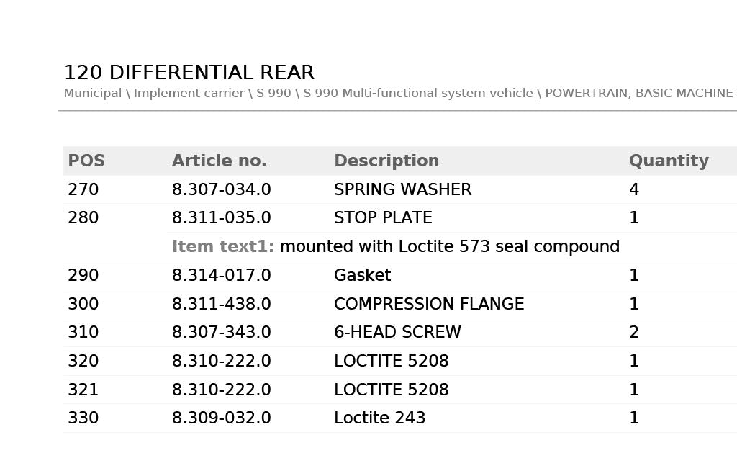Click the Quantity column header

669,161
